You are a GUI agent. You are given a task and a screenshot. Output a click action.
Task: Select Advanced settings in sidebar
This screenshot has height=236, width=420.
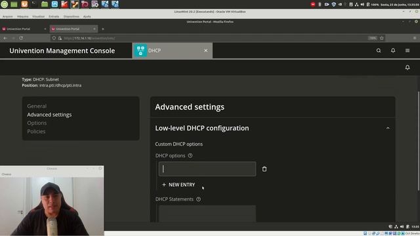49,115
